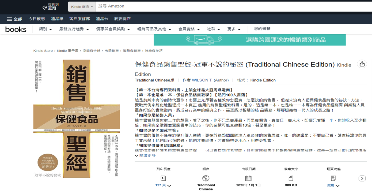This screenshot has height=193, width=372.
Task: Click the 出版日期 label
Action: pyautogui.click(x=249, y=169)
